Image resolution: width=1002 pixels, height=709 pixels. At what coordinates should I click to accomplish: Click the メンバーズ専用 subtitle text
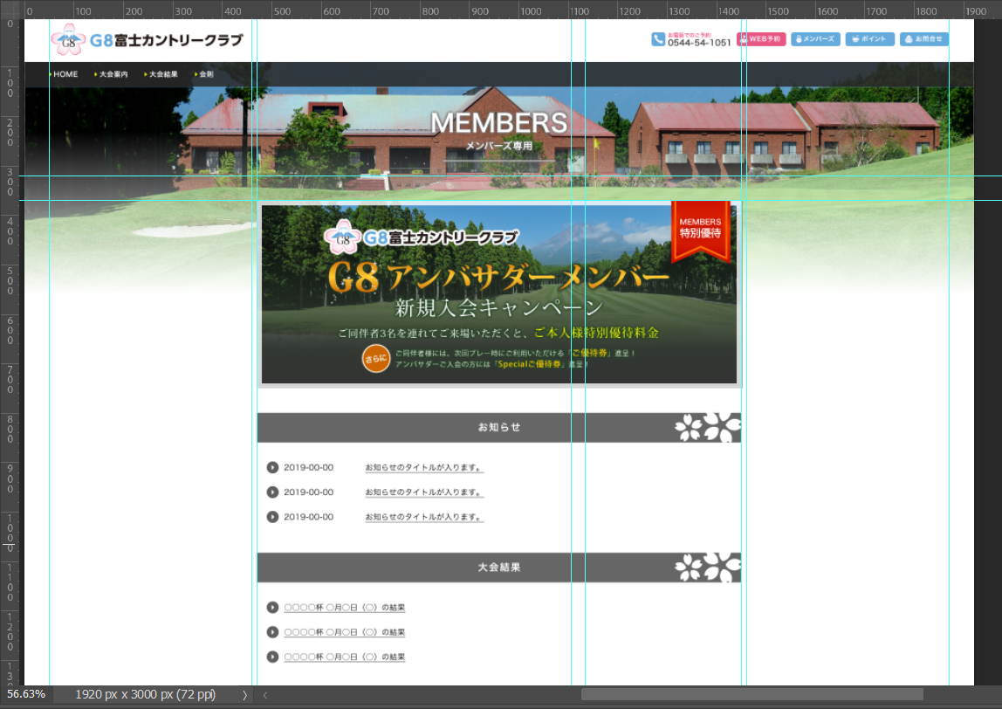499,146
